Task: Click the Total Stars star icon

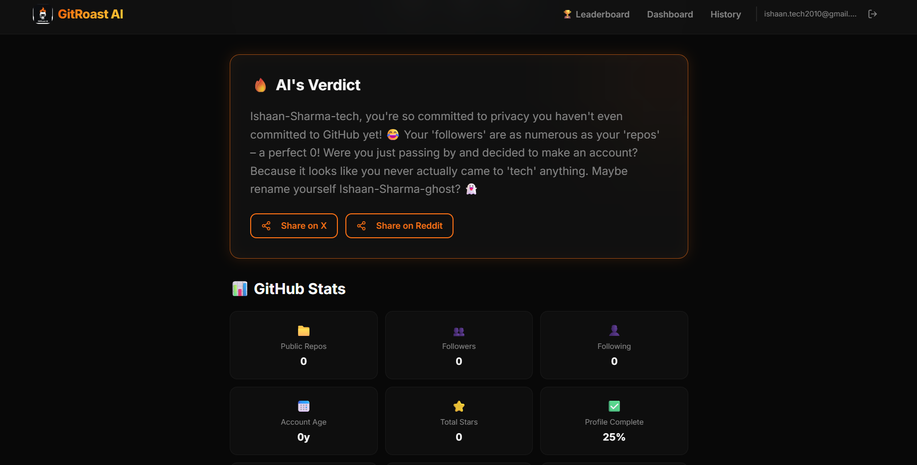Action: (458, 406)
